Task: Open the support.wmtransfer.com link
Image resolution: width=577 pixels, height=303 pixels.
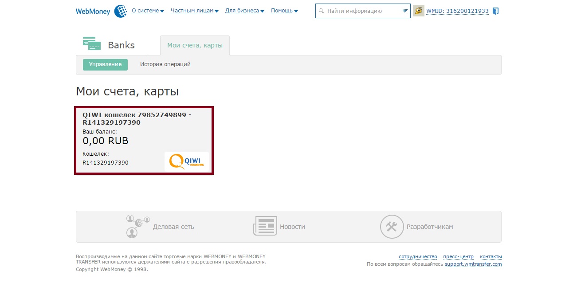Action: coord(473,264)
